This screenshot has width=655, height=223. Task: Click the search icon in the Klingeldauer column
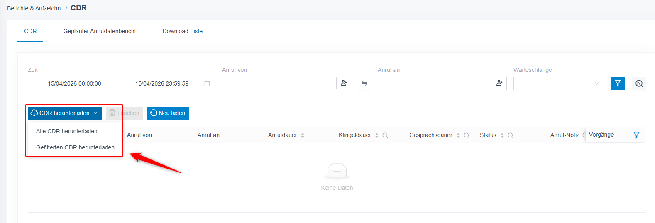[385, 135]
